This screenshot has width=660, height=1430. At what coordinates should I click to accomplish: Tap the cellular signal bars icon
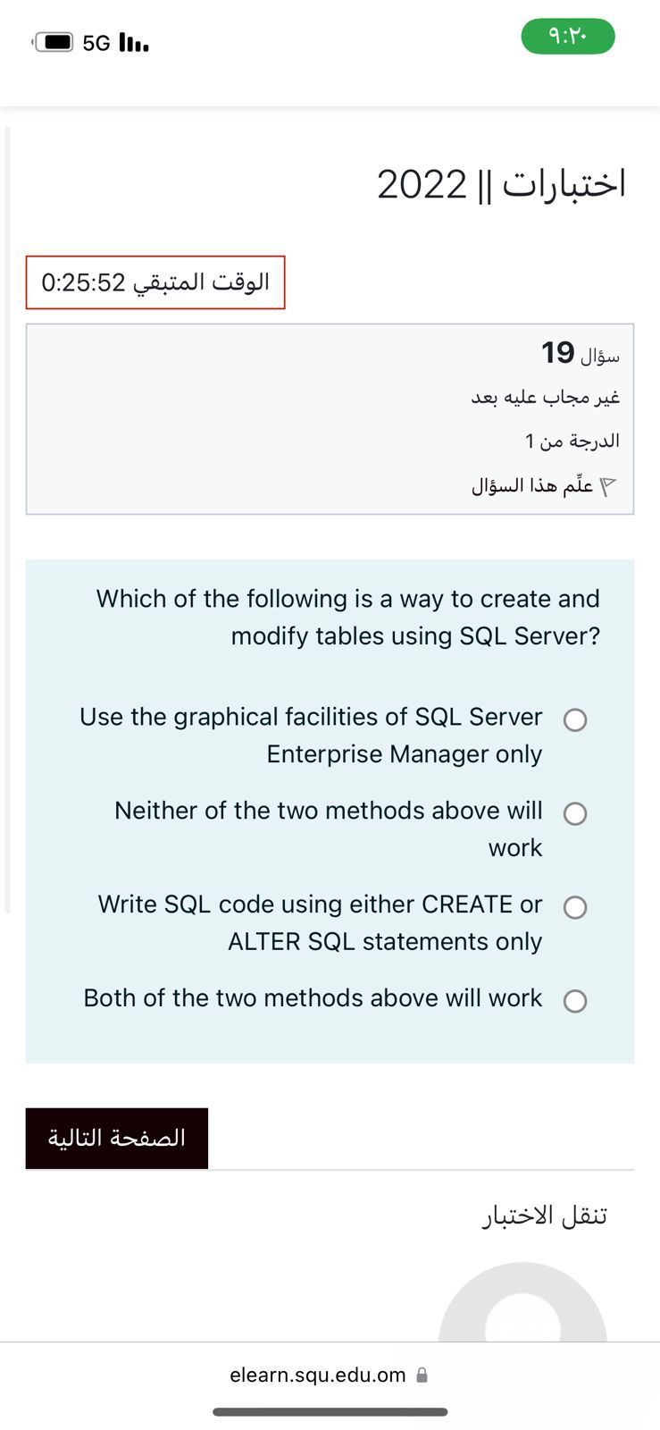[133, 43]
